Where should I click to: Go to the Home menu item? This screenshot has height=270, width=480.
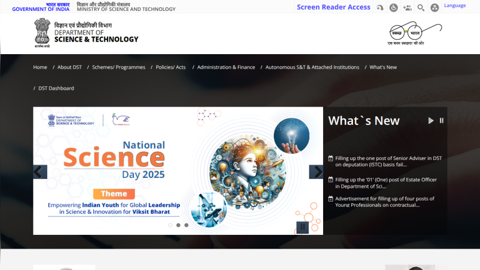pyautogui.click(x=40, y=67)
